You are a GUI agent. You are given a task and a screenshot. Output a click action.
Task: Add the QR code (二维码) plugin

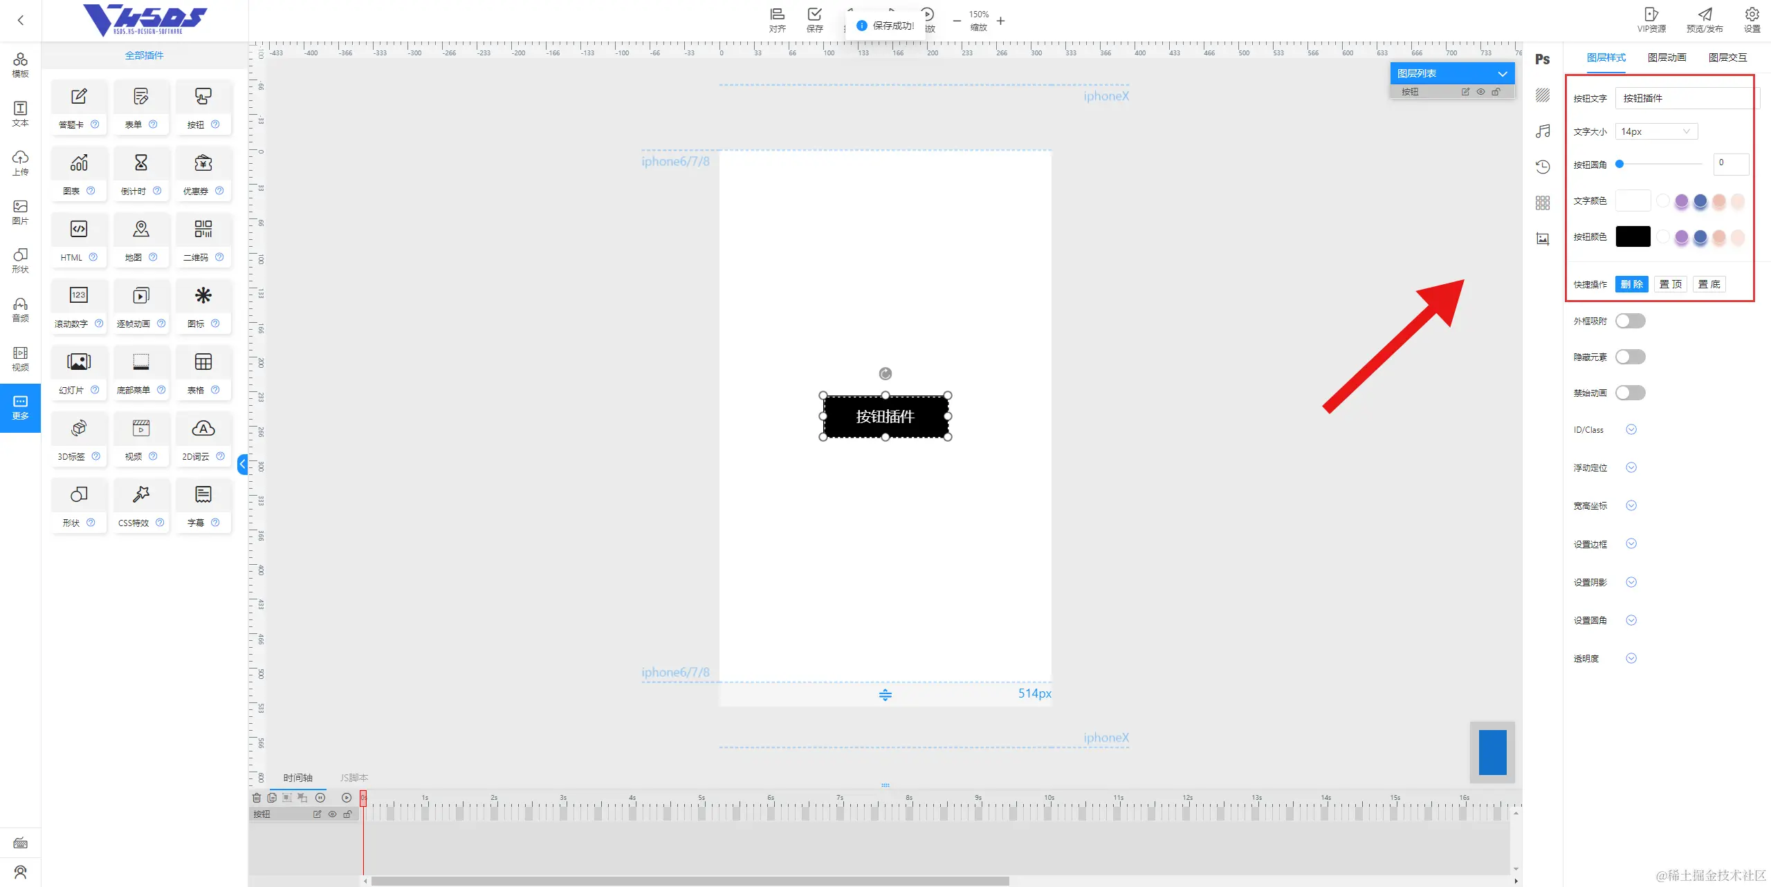pyautogui.click(x=203, y=230)
